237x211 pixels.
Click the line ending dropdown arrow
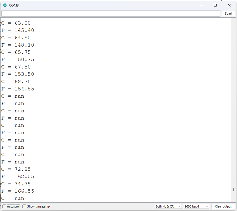179,206
